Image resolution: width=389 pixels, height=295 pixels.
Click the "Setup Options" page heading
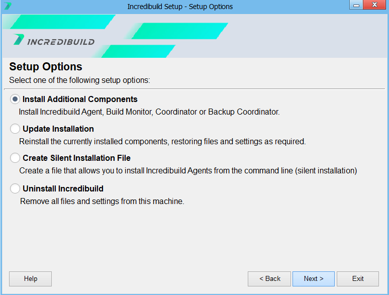tap(46, 67)
